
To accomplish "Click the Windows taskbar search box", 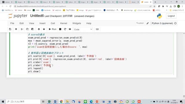I will click(23, 101).
